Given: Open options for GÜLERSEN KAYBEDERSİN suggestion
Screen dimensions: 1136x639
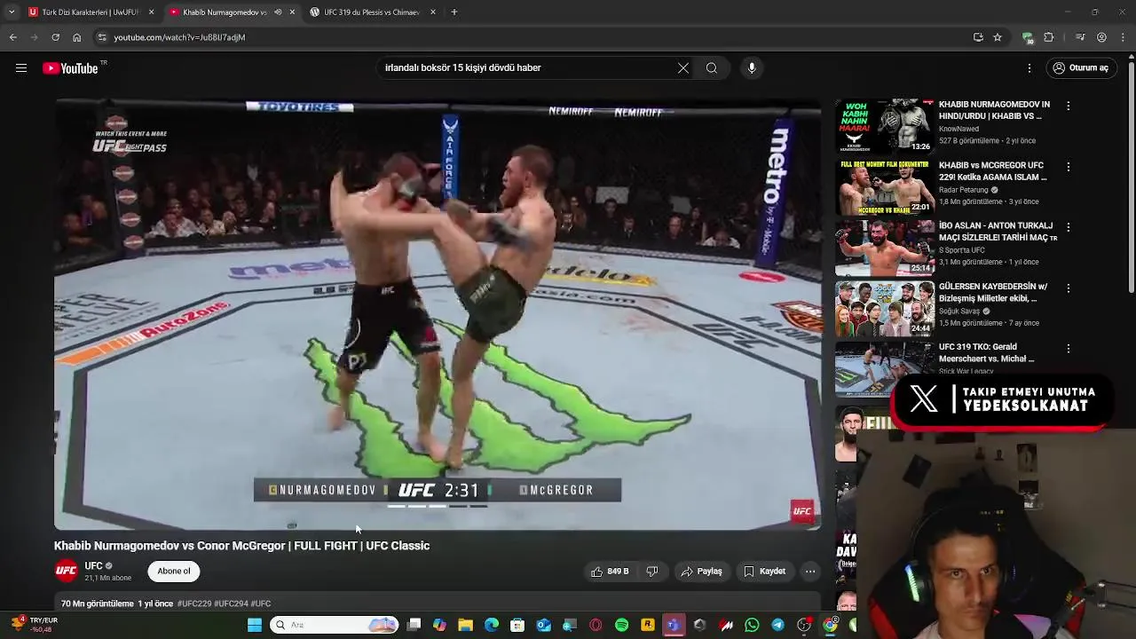Looking at the screenshot, I should (x=1069, y=288).
